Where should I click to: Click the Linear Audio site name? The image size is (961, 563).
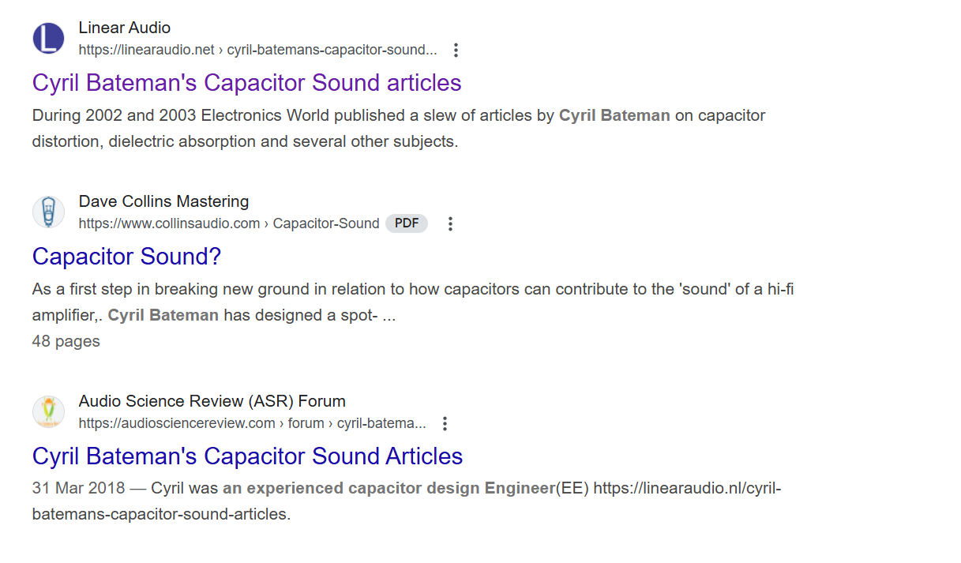[x=125, y=28]
